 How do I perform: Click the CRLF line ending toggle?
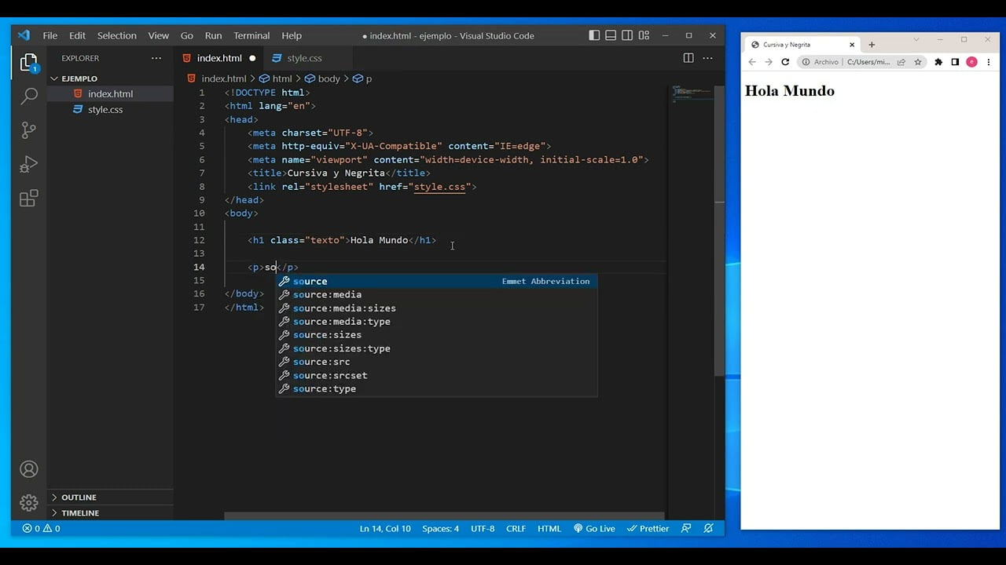pos(516,528)
